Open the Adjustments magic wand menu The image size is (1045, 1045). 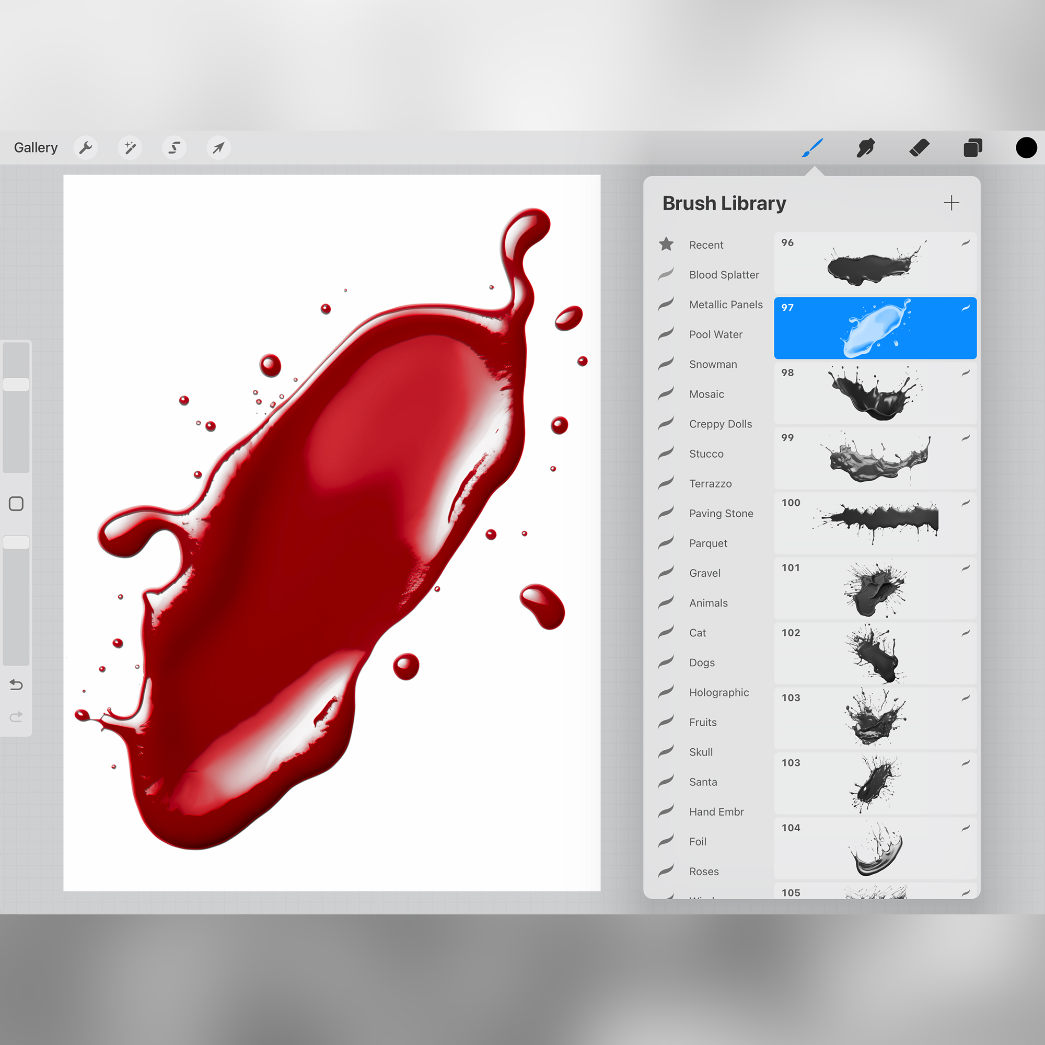[x=130, y=148]
